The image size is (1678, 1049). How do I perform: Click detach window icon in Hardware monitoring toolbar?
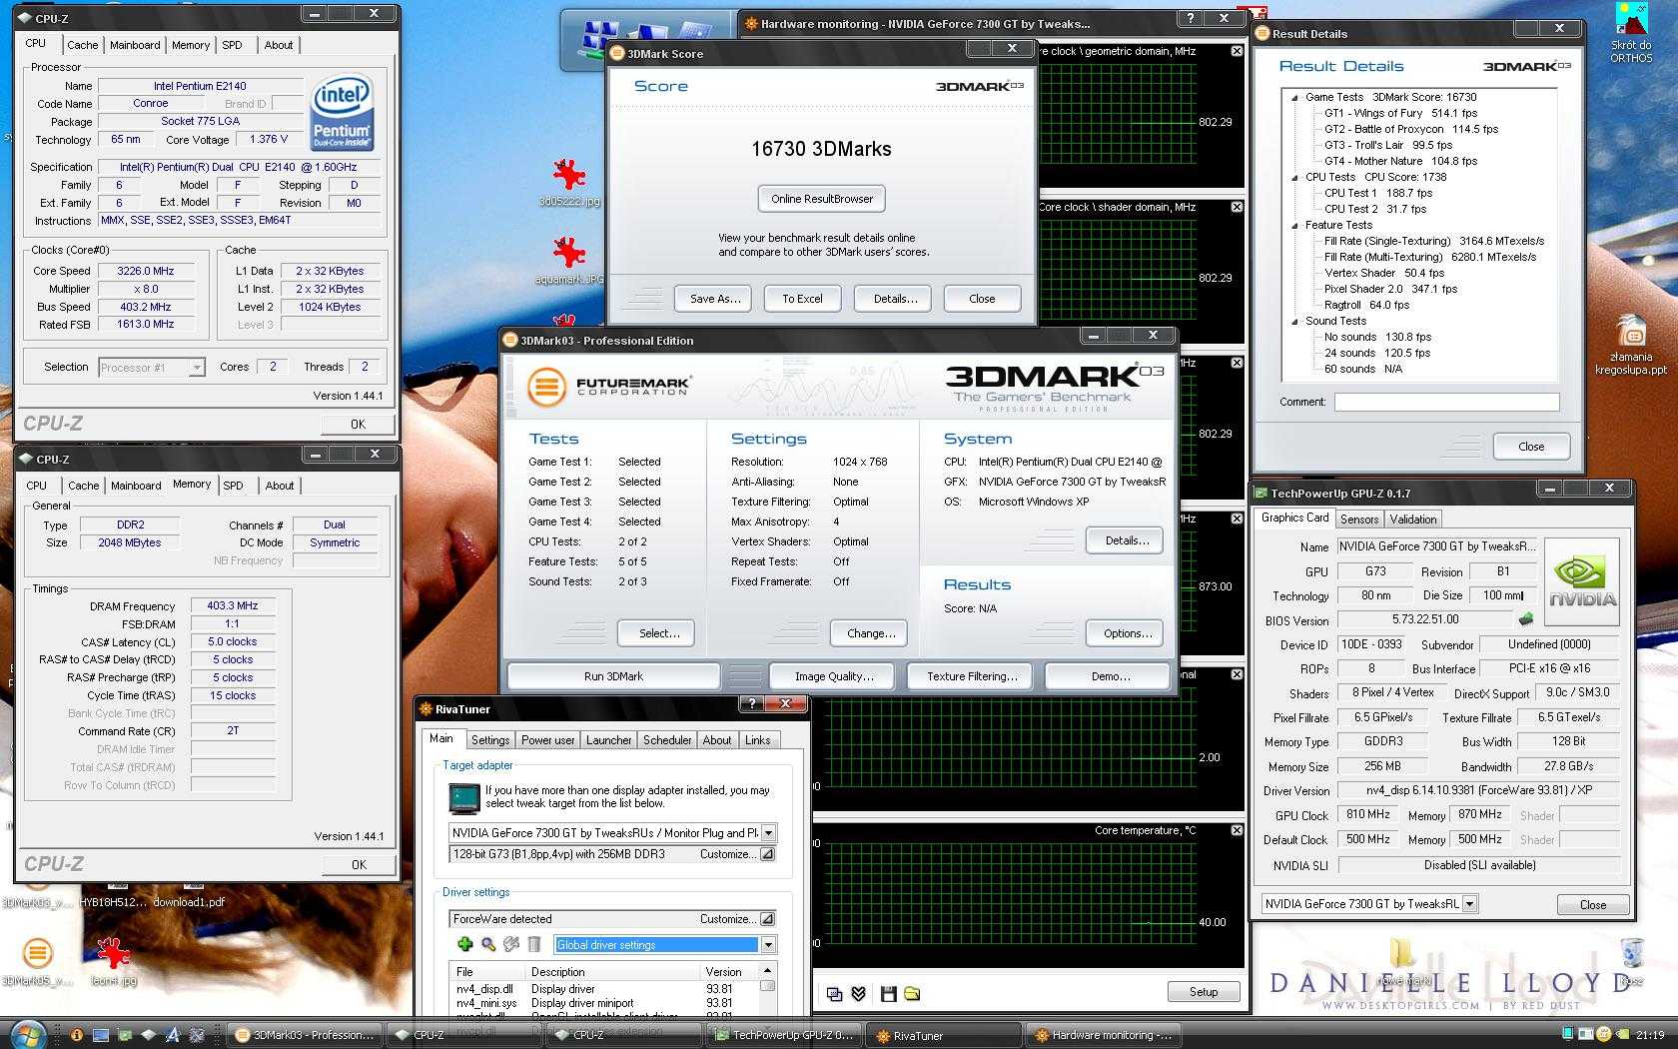834,993
